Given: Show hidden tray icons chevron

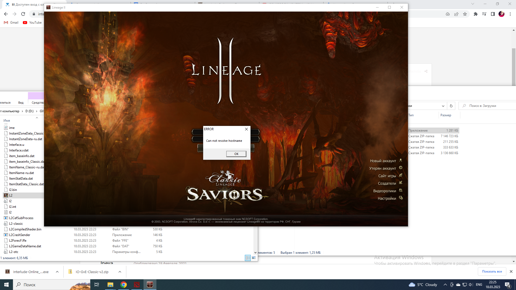Looking at the screenshot, I should pos(445,285).
